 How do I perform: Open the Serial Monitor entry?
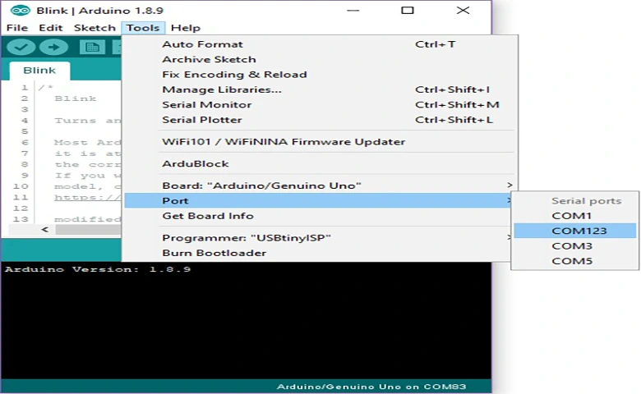click(319, 104)
